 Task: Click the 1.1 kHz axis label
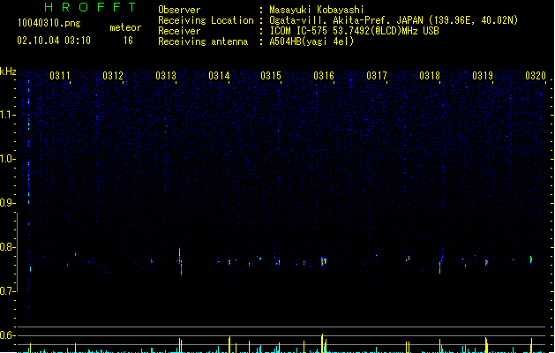point(7,115)
